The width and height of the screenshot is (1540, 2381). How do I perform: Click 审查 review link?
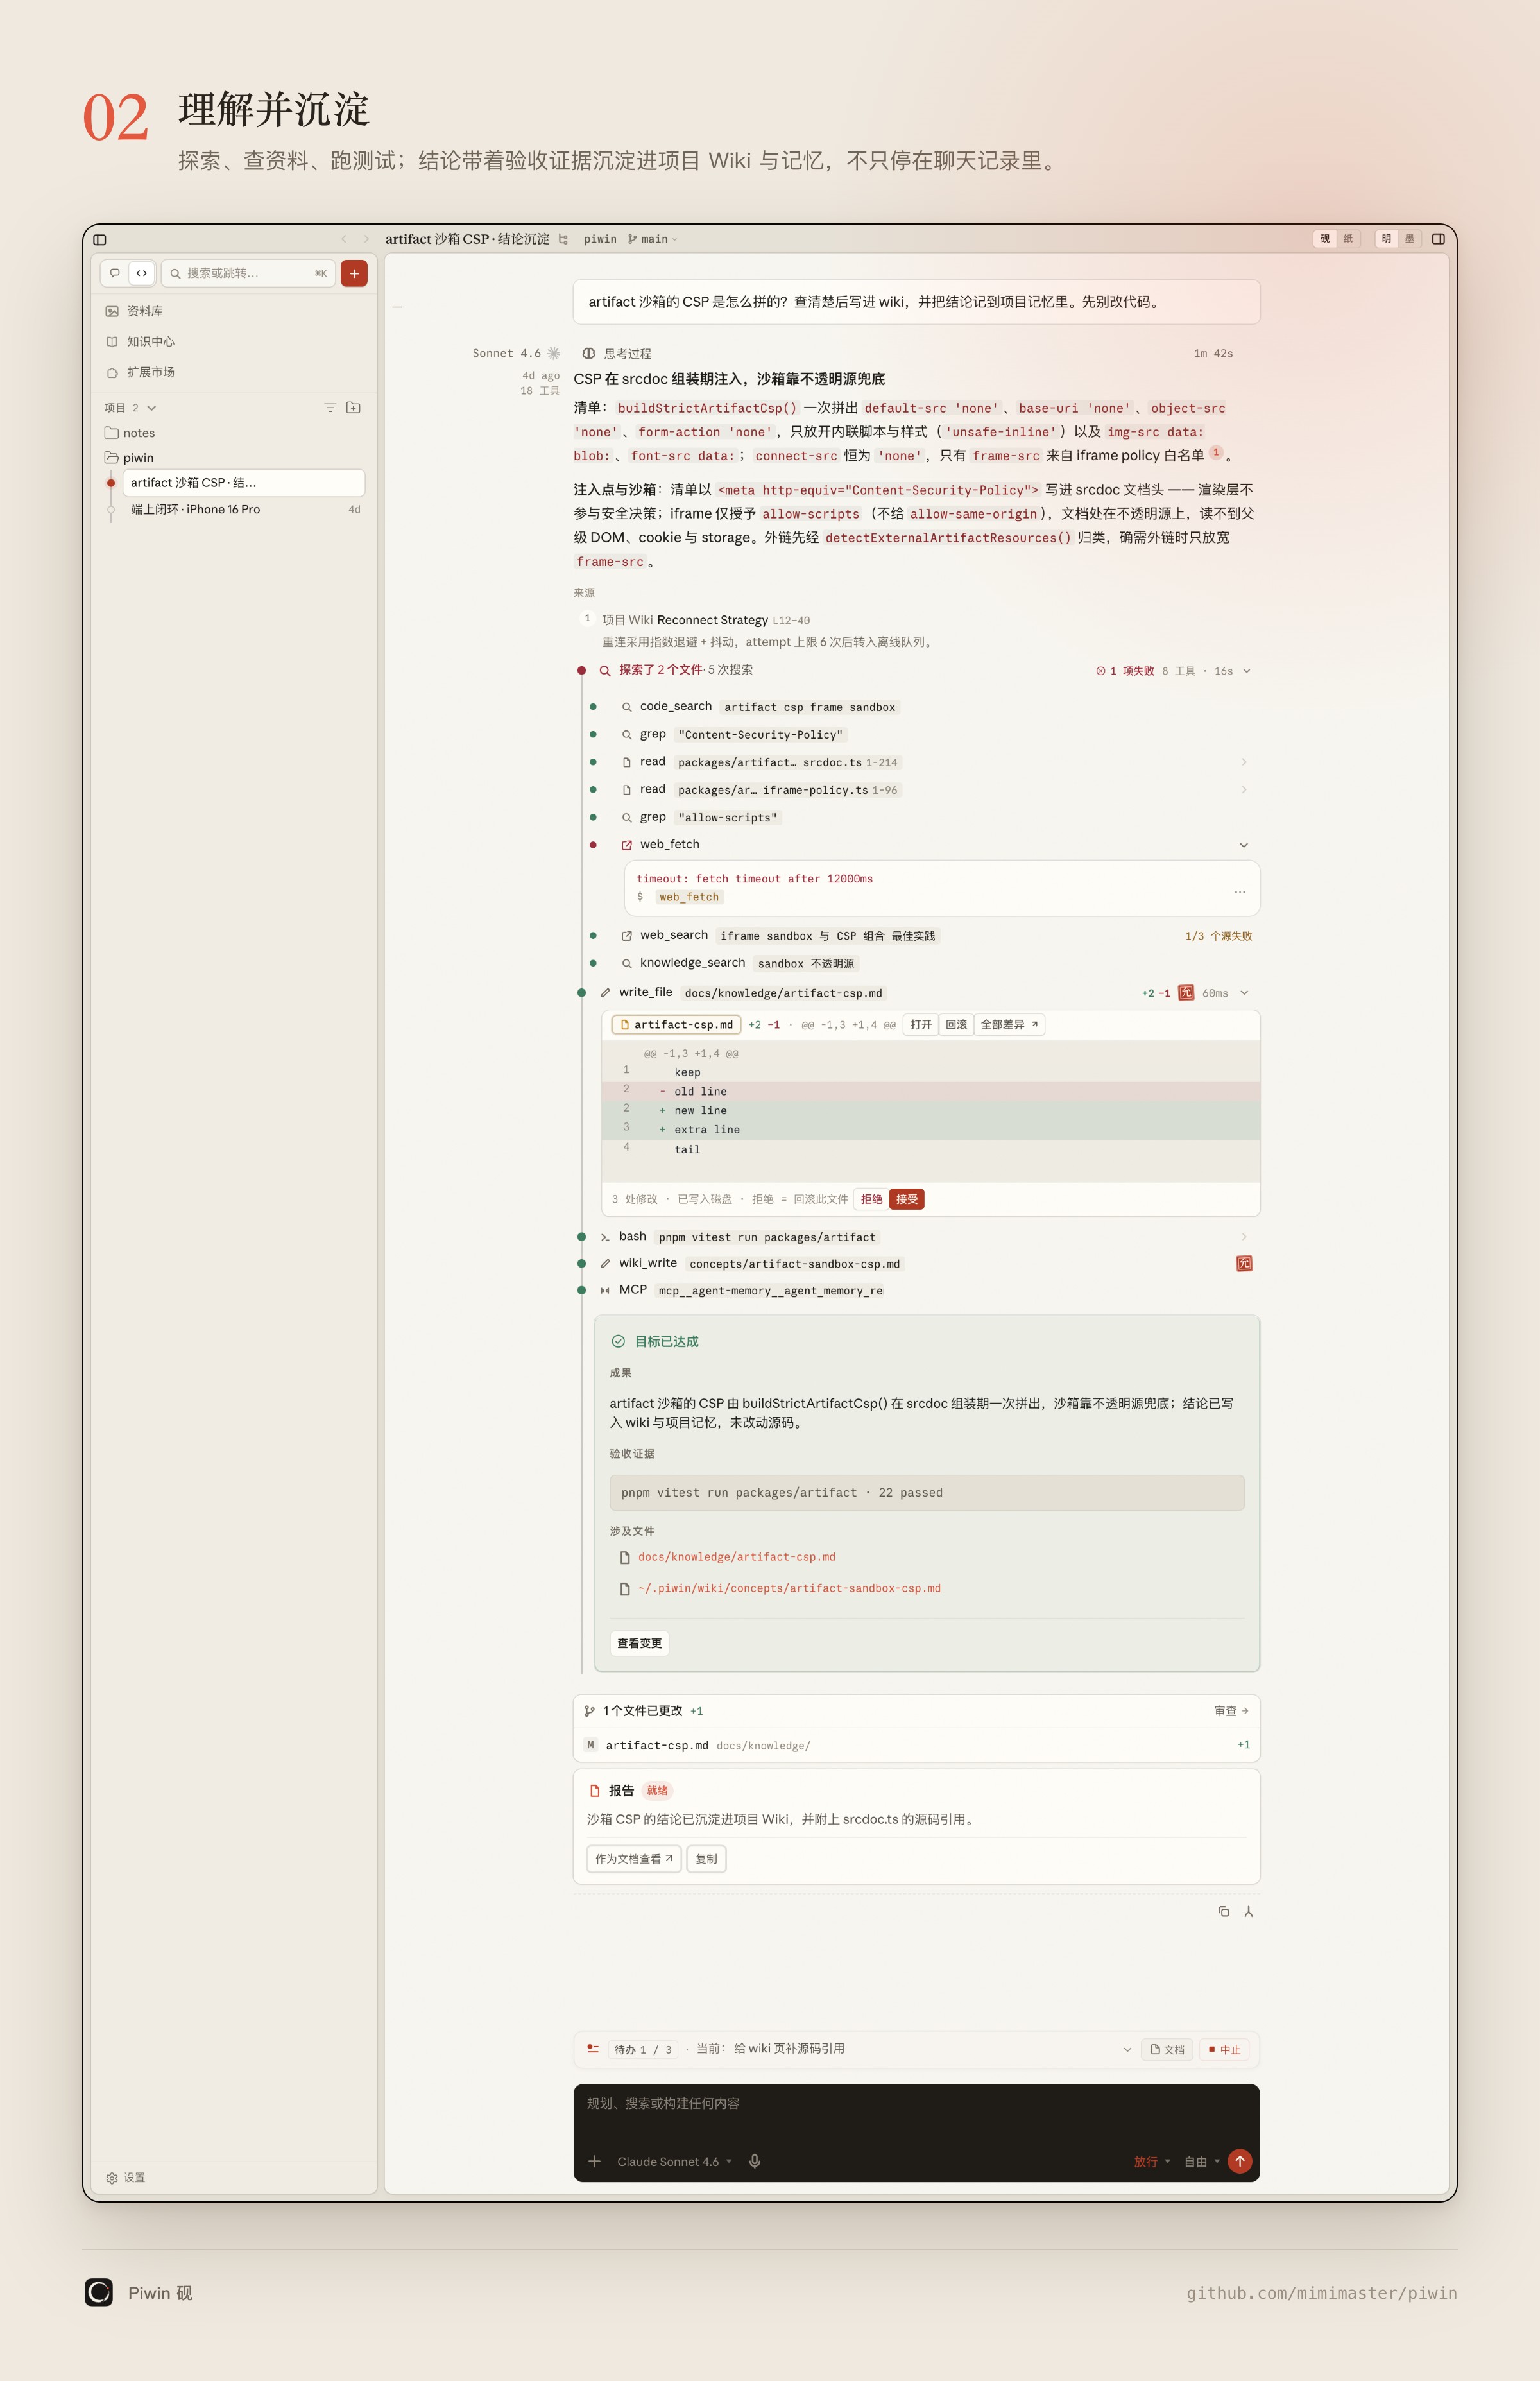[x=1231, y=1711]
